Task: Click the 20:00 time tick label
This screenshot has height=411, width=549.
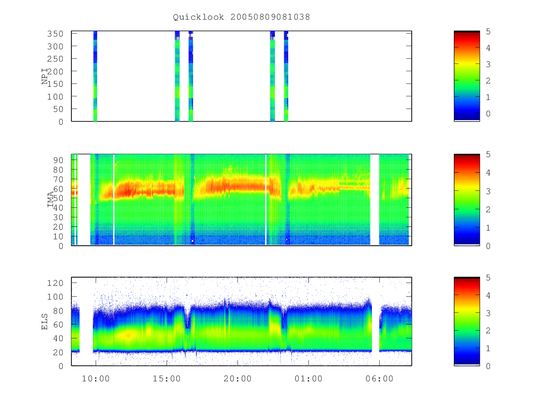Action: [237, 379]
